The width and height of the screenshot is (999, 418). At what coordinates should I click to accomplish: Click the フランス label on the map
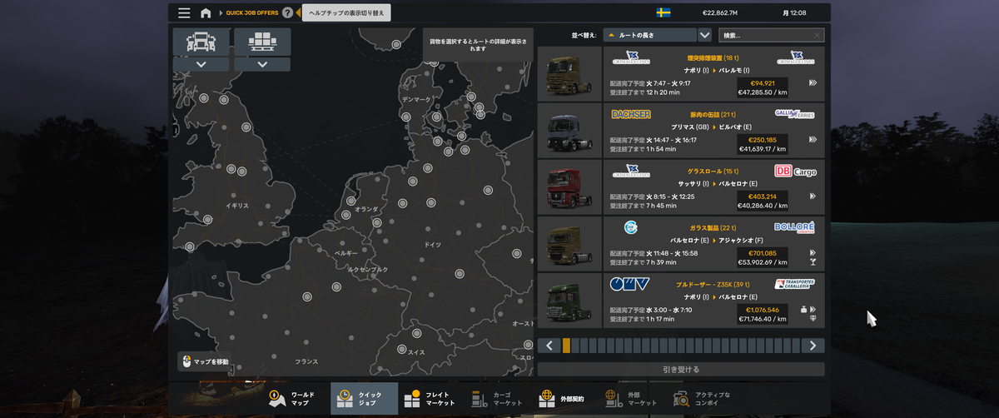306,361
